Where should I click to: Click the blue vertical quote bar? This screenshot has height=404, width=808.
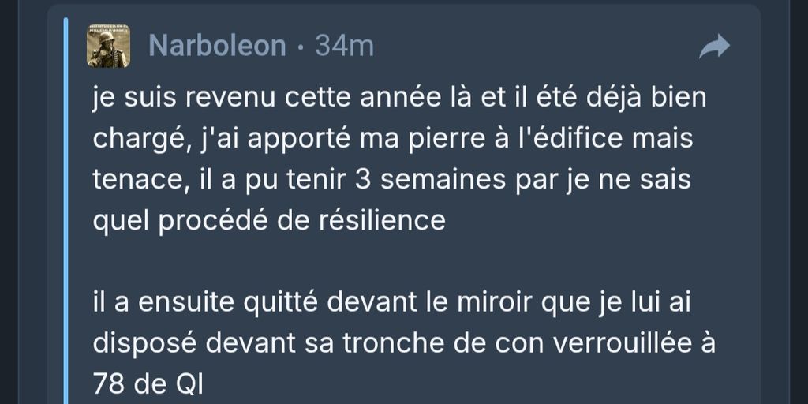65,210
